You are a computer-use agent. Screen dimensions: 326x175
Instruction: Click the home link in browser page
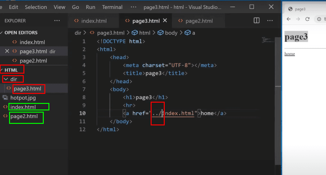[289, 54]
